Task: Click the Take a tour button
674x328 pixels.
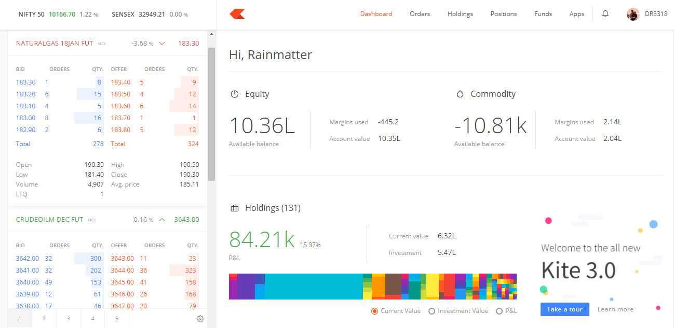Action: [x=565, y=309]
